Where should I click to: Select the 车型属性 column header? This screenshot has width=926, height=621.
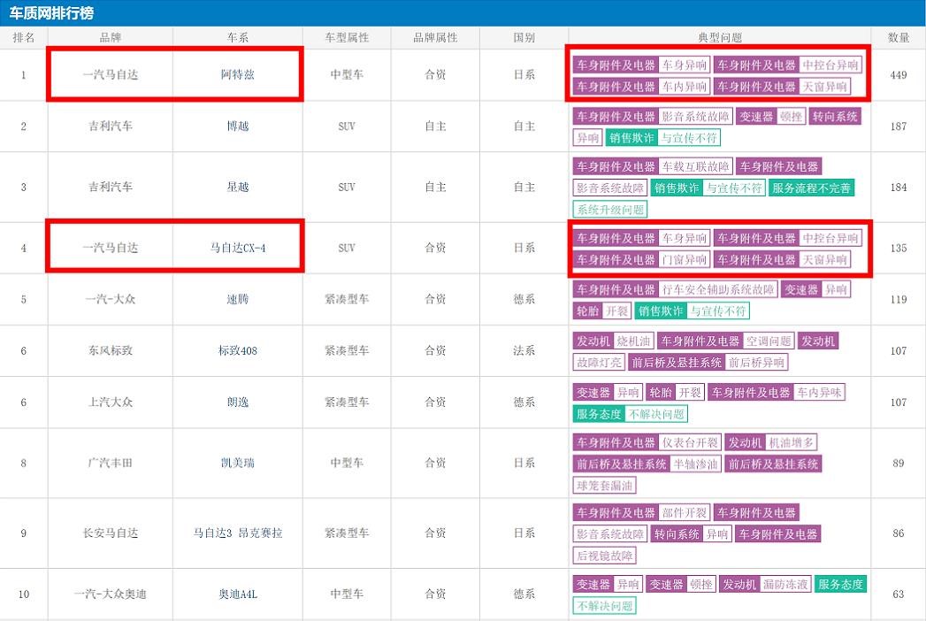coord(347,38)
